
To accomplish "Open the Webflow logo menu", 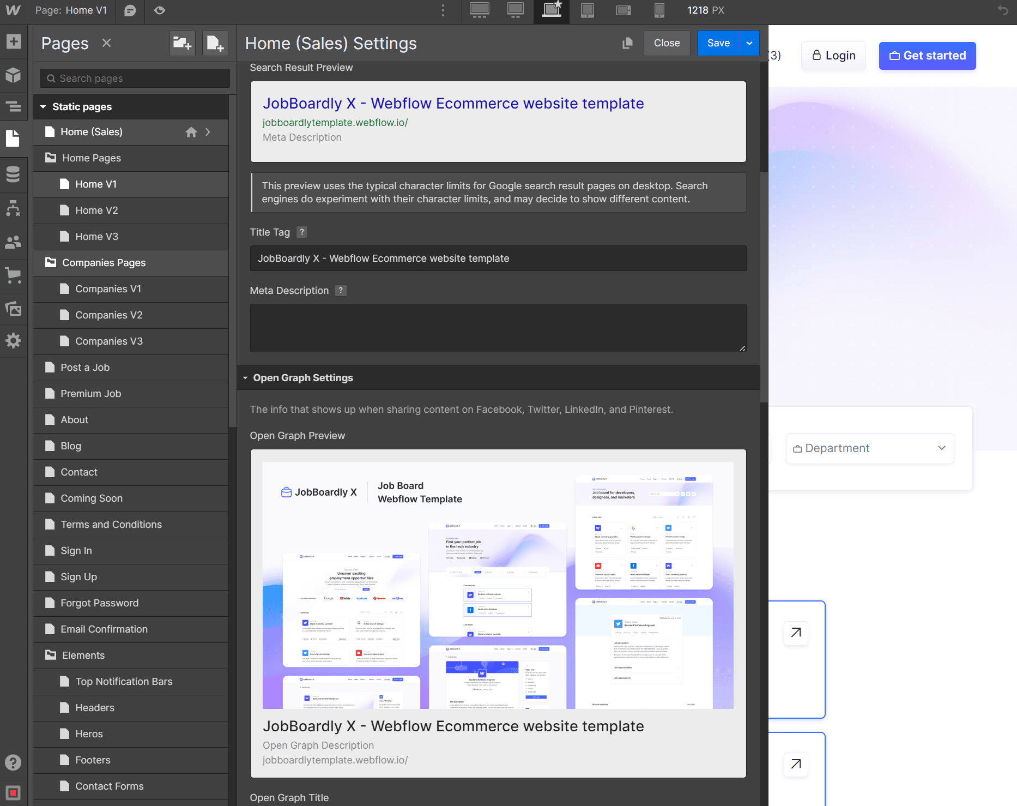I will [13, 10].
